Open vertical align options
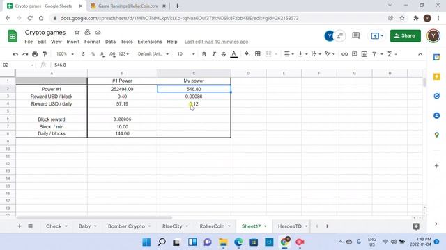This screenshot has width=446, height=250. tap(302, 54)
